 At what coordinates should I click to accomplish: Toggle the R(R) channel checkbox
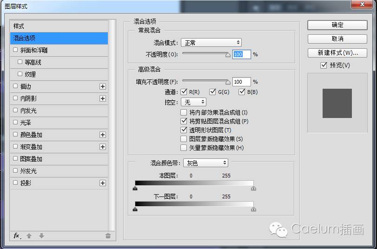[x=184, y=92]
